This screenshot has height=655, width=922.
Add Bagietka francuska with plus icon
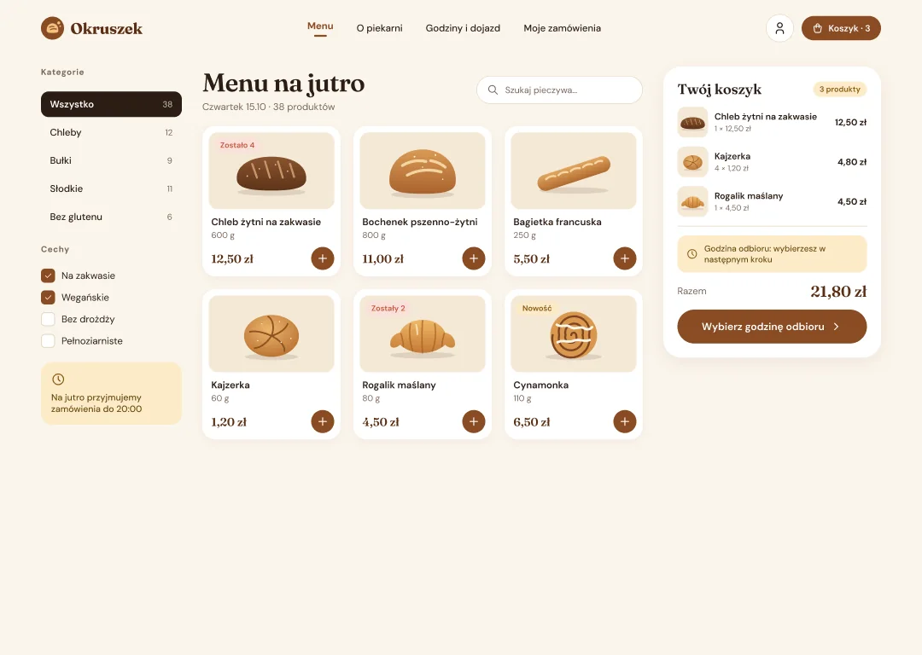coord(624,258)
